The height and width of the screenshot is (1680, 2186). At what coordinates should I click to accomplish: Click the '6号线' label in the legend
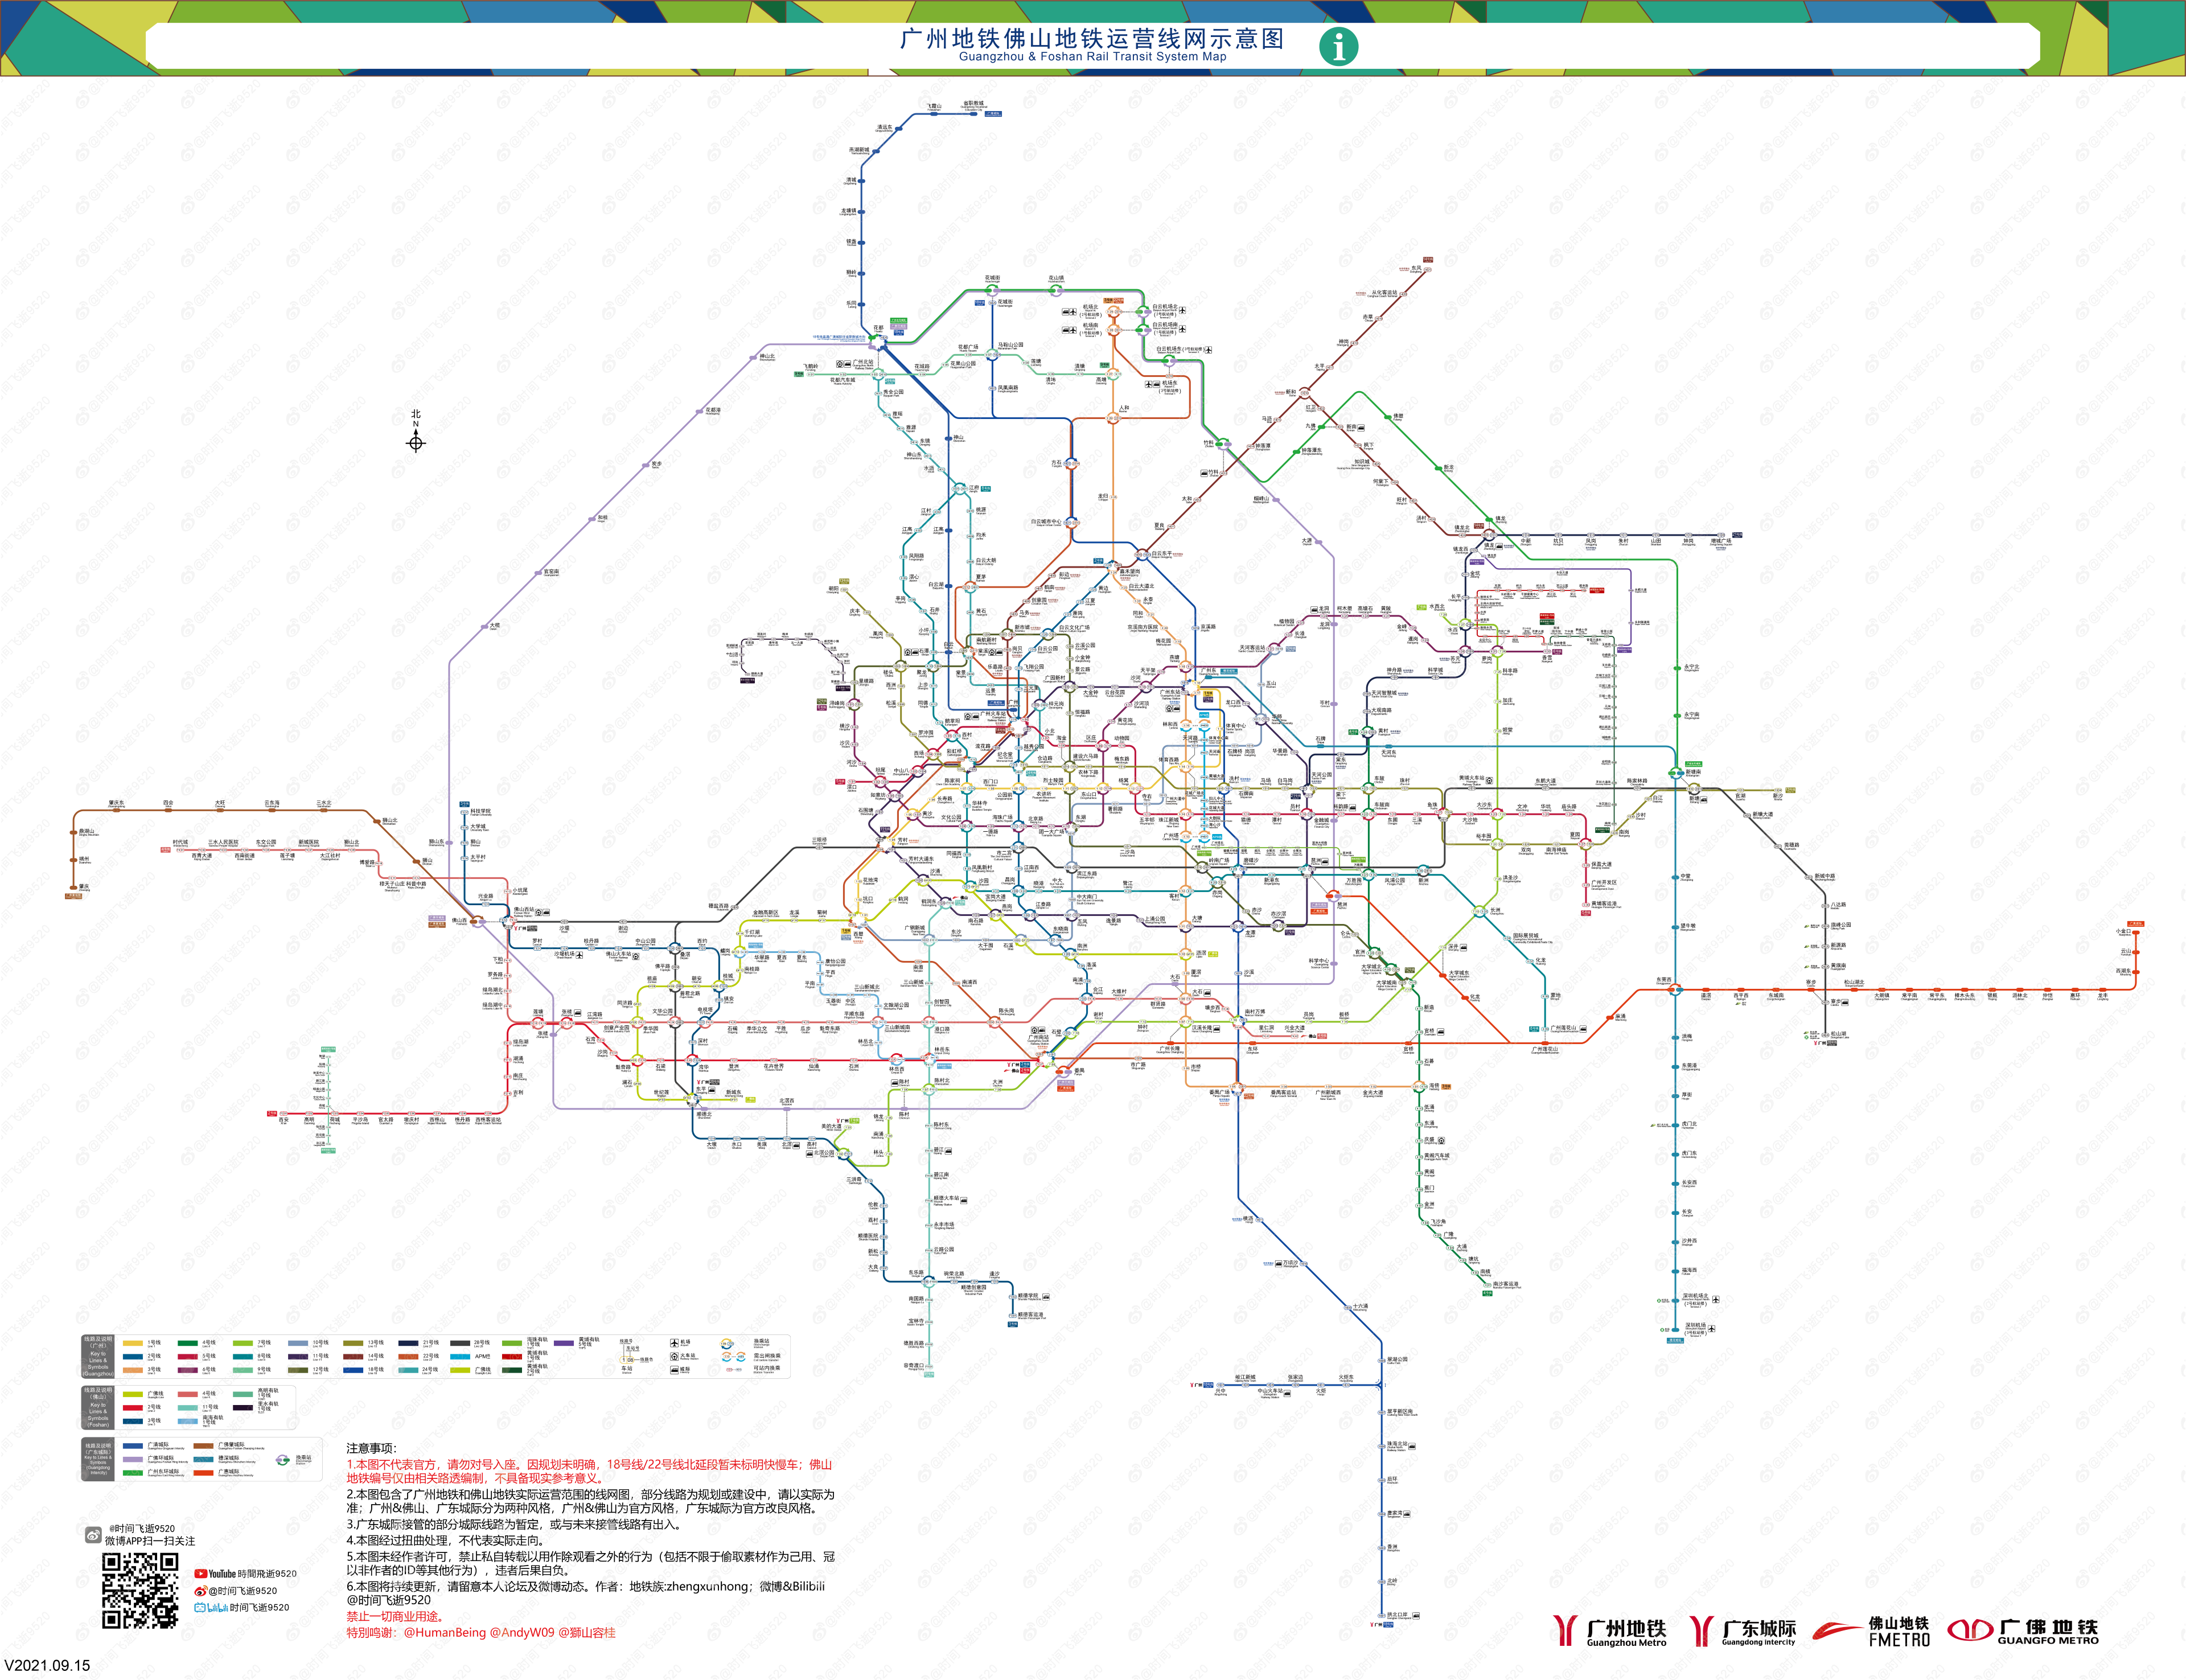(x=209, y=1369)
